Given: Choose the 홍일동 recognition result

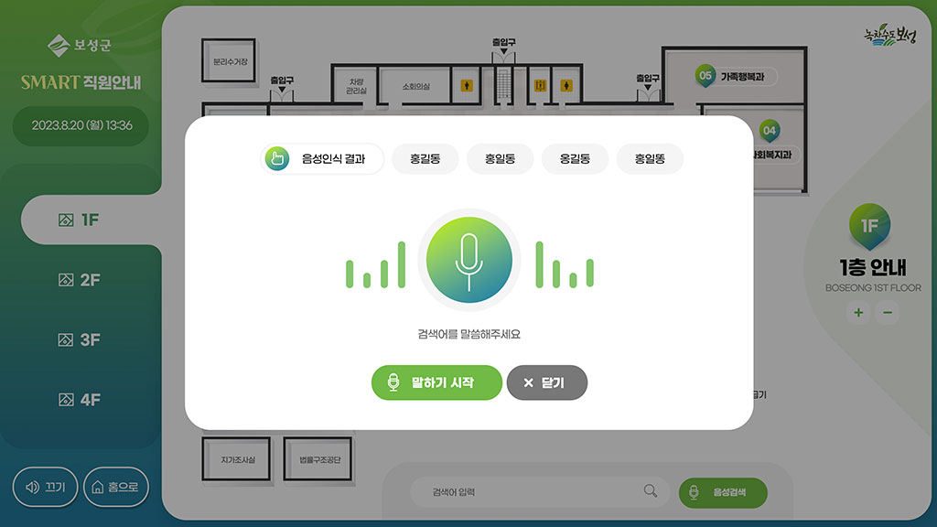Looking at the screenshot, I should point(501,159).
